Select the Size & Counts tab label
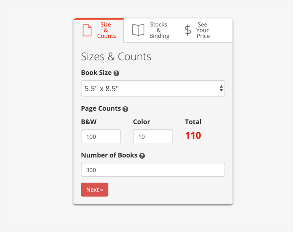The width and height of the screenshot is (293, 232). tap(106, 30)
